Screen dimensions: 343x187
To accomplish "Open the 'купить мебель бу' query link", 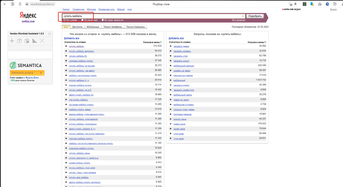I will point(78,56).
